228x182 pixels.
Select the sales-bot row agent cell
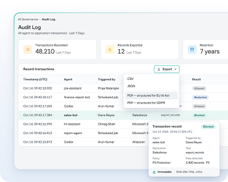pos(71,115)
